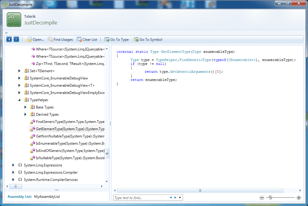The image size is (308, 206).
Task: Click the code pane horizontal scrollbar thumb
Action: pyautogui.click(x=200, y=191)
